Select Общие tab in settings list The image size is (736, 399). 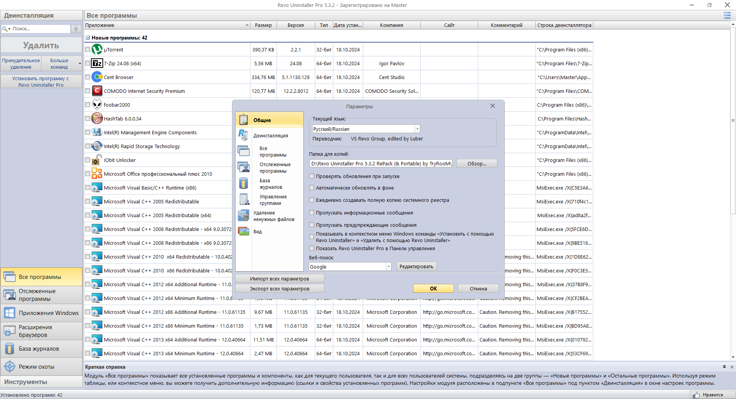(269, 120)
